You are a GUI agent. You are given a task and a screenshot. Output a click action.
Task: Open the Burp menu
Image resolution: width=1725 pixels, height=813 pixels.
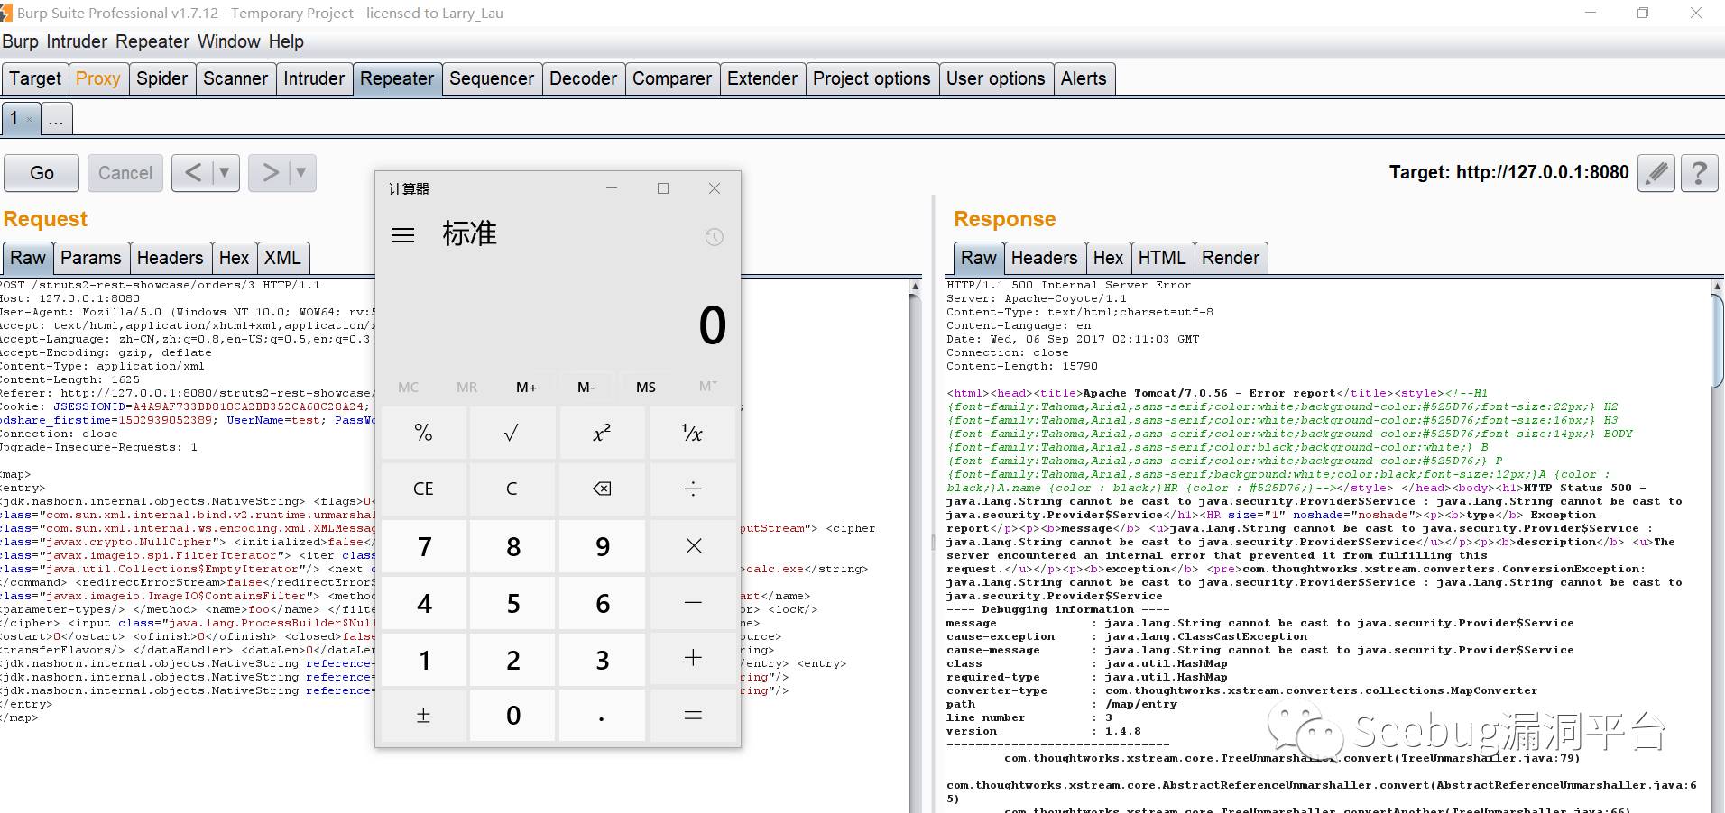(20, 42)
